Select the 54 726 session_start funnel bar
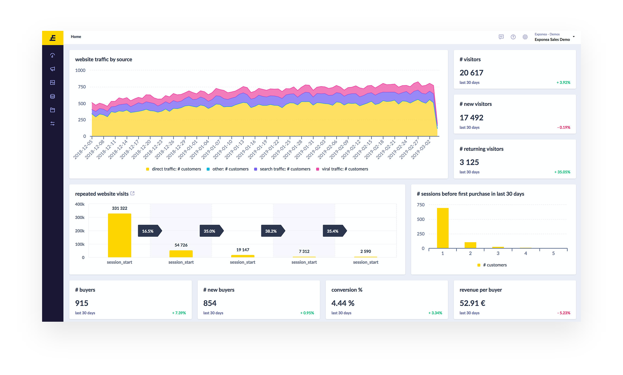This screenshot has height=375, width=623. [181, 254]
